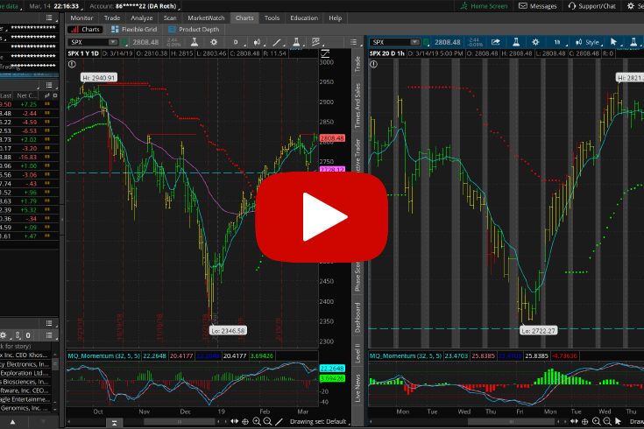Open the 1h timeframe dropdown on right chart
644x429 pixels.
[559, 42]
